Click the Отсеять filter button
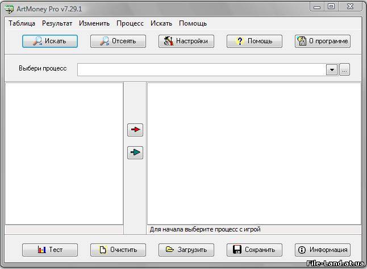The width and height of the screenshot is (367, 269). pos(118,42)
